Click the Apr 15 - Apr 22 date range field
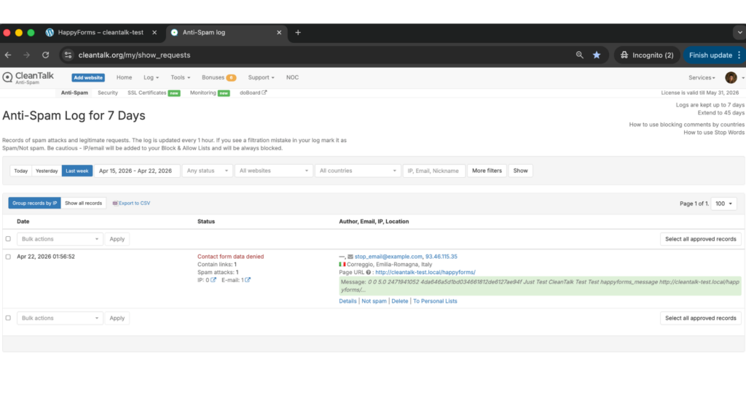746x420 pixels. 138,170
